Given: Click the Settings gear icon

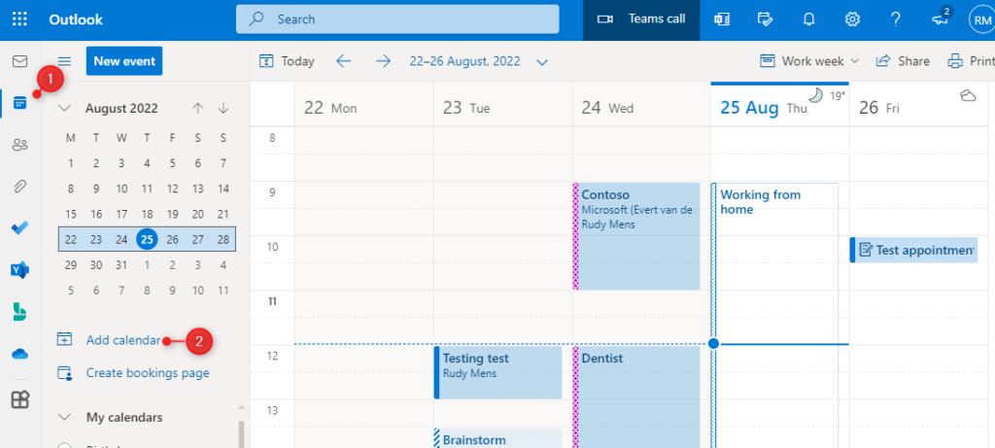Looking at the screenshot, I should (x=852, y=19).
